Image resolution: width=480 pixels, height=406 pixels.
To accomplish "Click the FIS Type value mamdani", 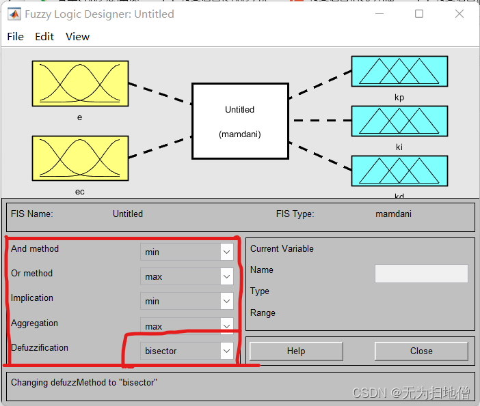I will [x=393, y=214].
